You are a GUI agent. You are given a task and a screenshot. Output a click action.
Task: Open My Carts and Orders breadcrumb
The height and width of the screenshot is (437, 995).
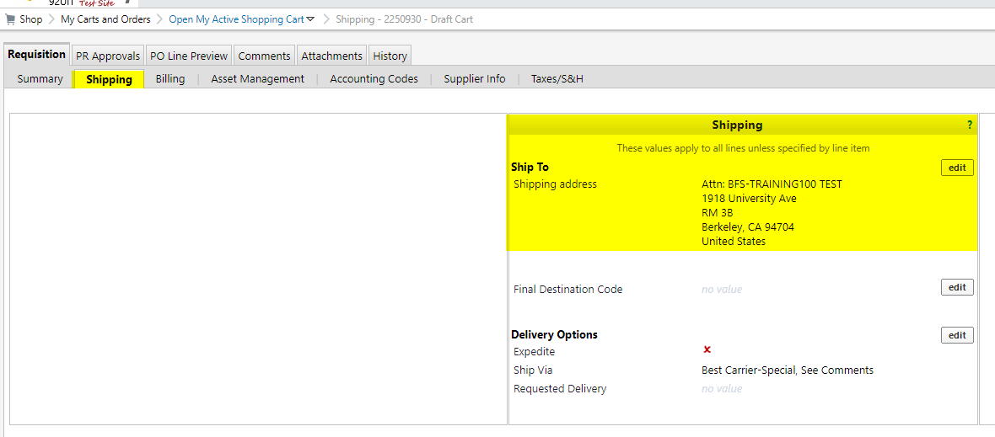click(105, 19)
